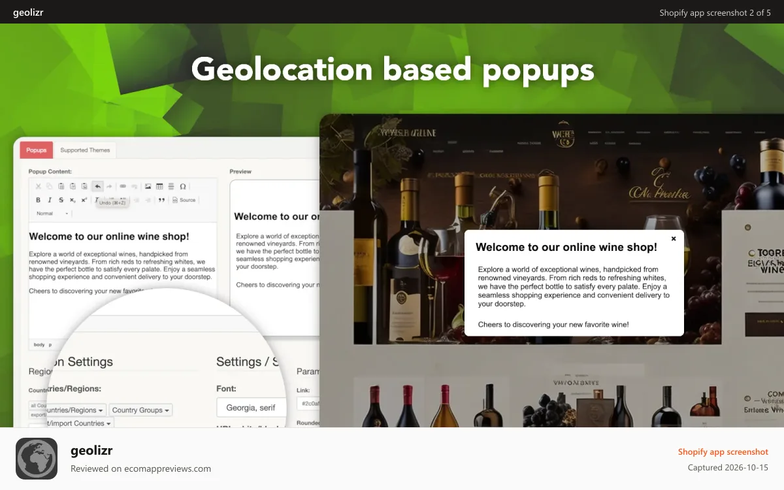Screen dimensions: 784x490
Task: Apply Subscript formatting
Action: click(x=73, y=200)
